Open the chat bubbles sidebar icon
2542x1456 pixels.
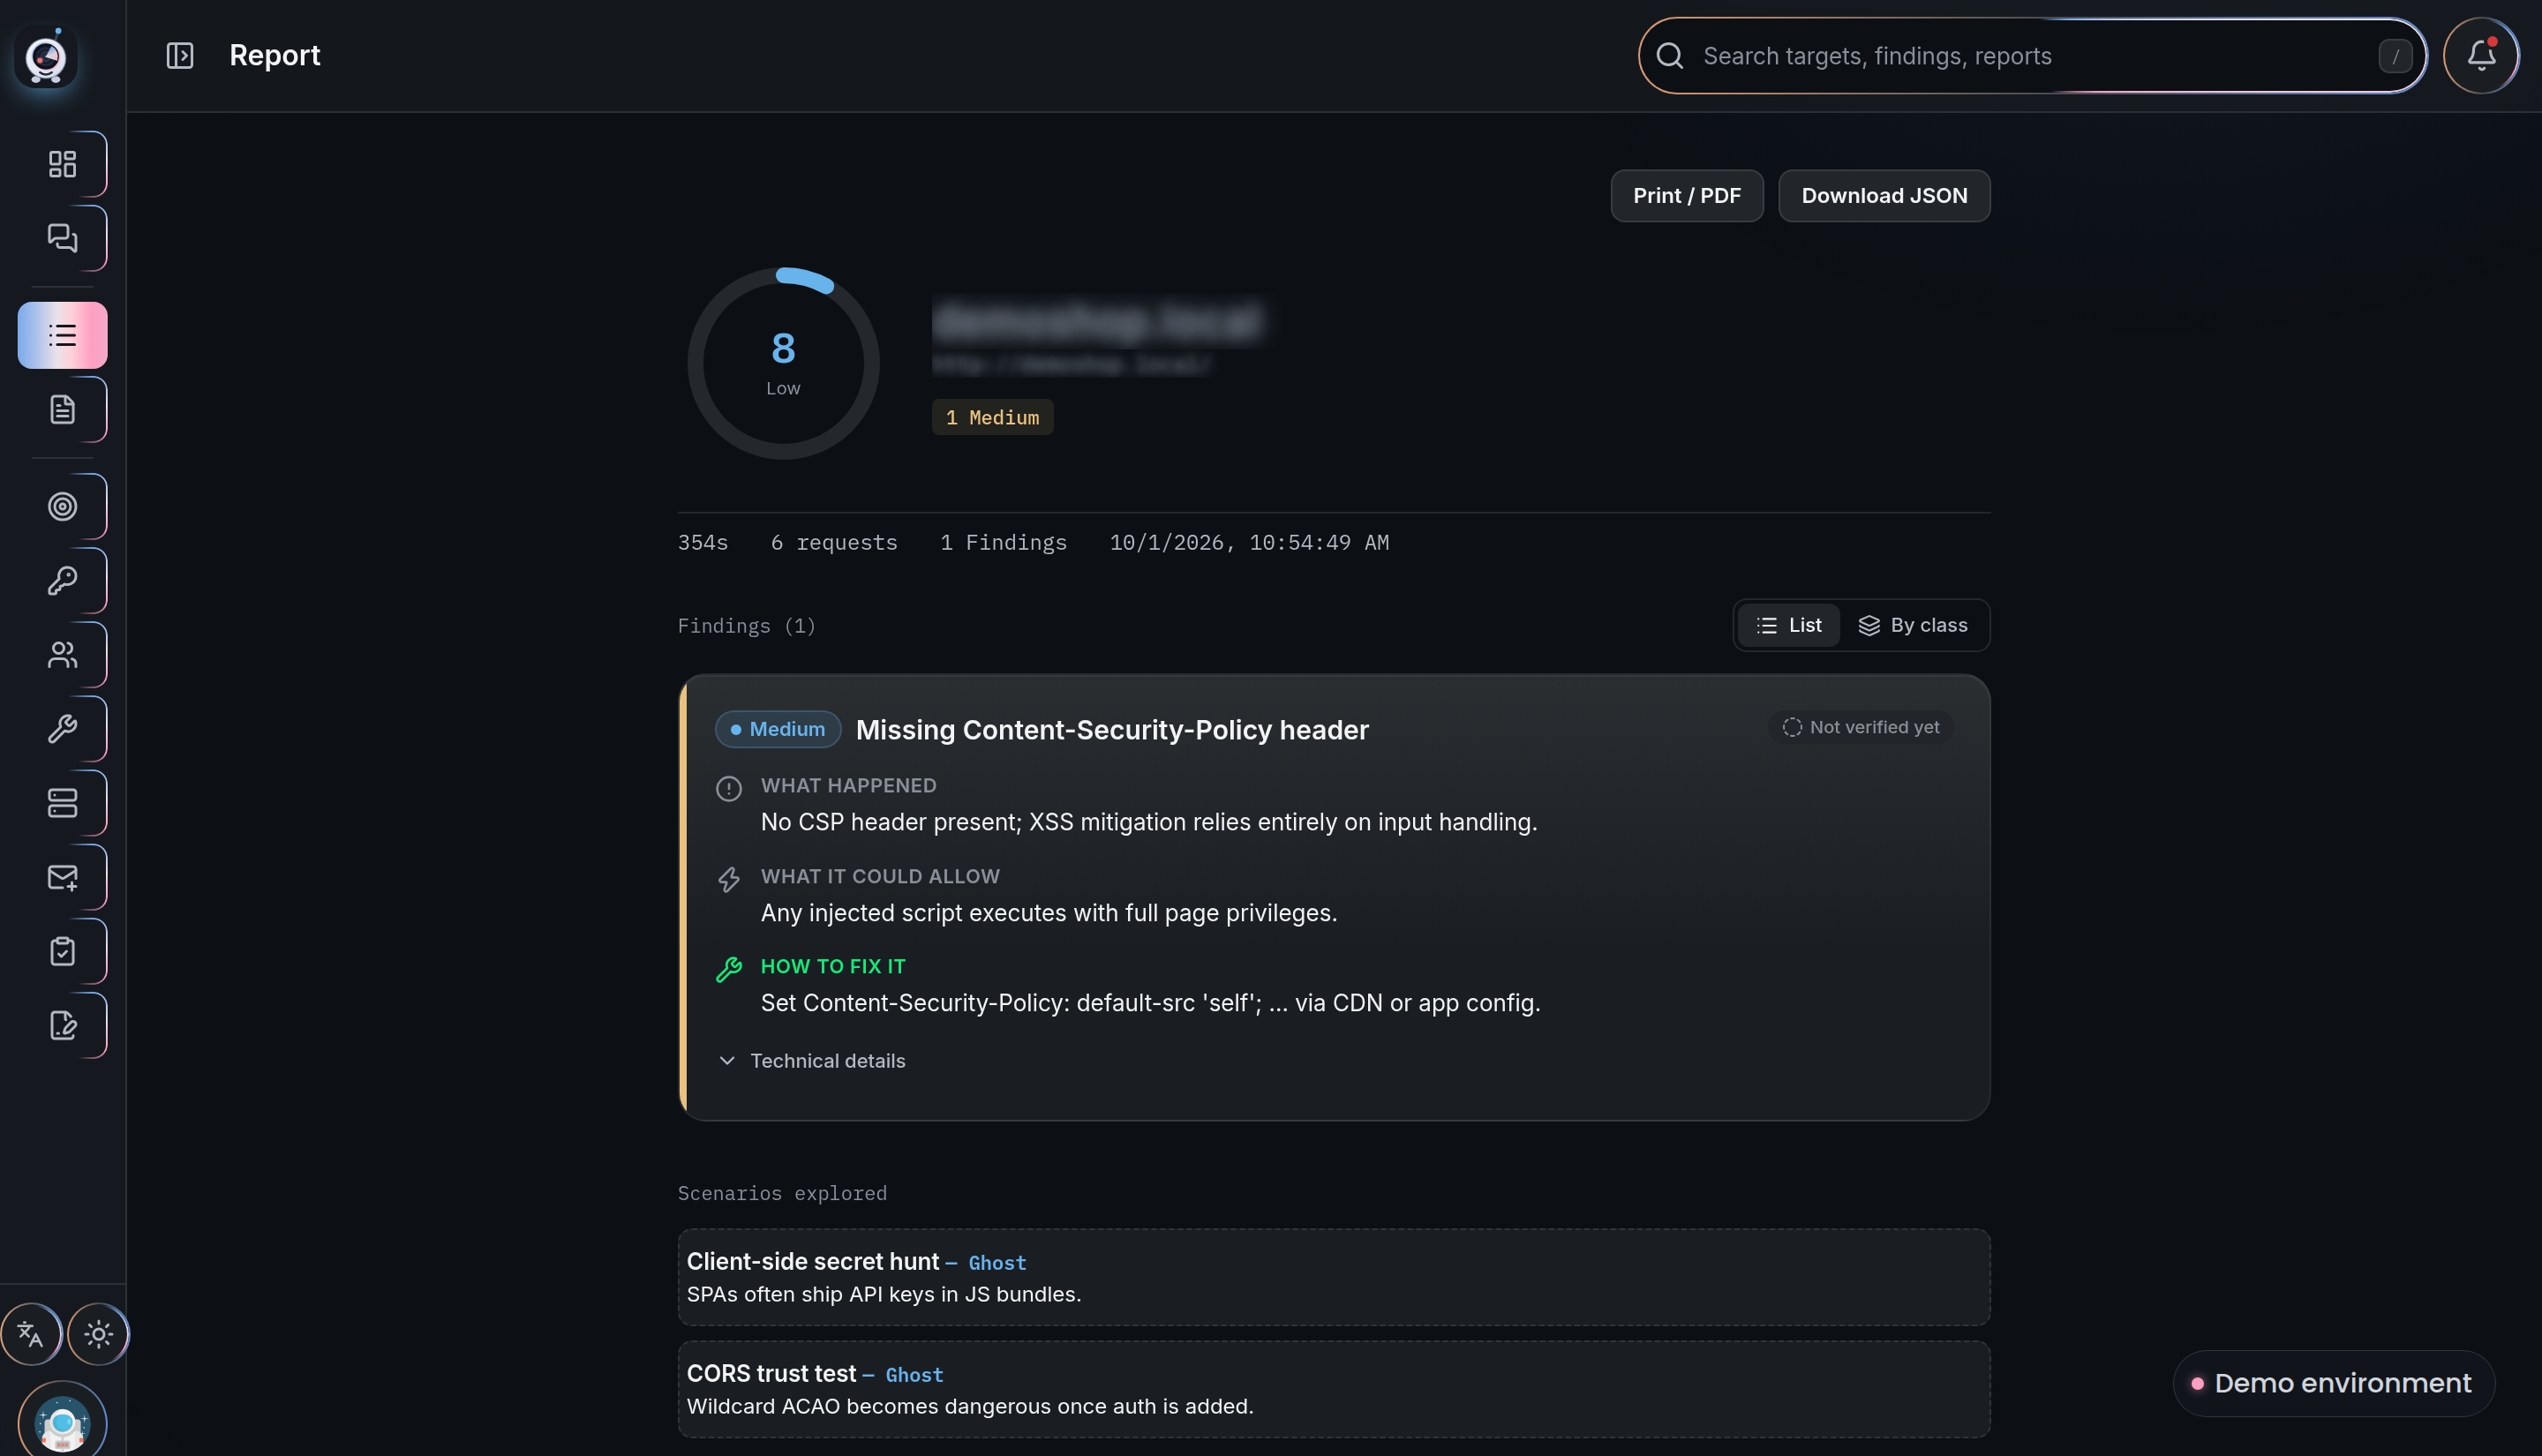[x=62, y=238]
